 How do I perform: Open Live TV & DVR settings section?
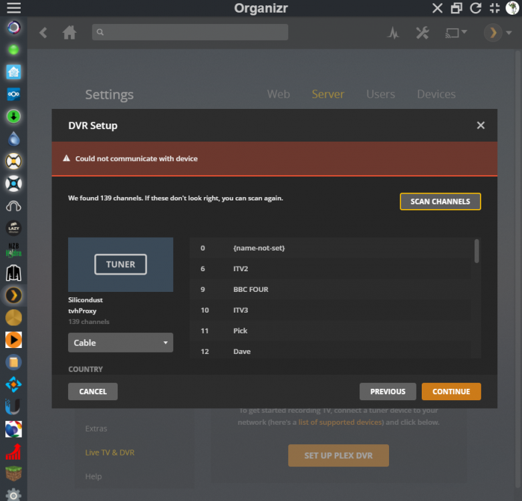click(x=110, y=452)
